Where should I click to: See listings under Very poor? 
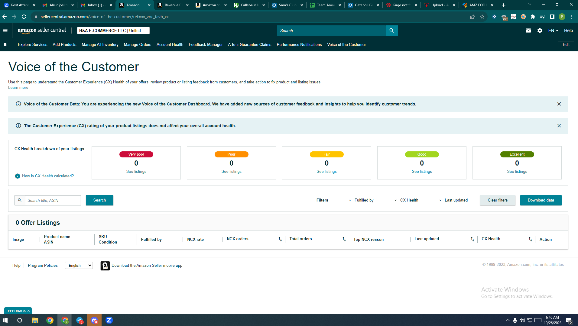point(136,172)
